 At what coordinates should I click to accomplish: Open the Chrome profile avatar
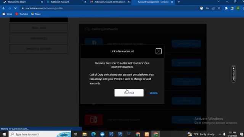click(238, 8)
